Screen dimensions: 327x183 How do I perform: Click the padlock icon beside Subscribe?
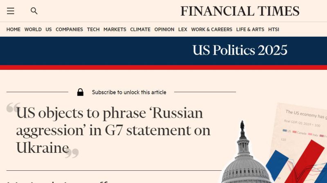pyautogui.click(x=80, y=92)
